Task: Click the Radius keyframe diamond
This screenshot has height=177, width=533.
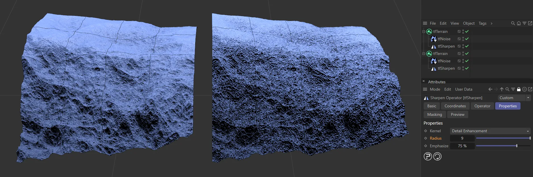Action: point(426,138)
